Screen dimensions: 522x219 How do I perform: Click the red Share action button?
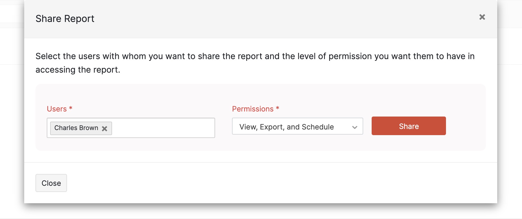408,126
